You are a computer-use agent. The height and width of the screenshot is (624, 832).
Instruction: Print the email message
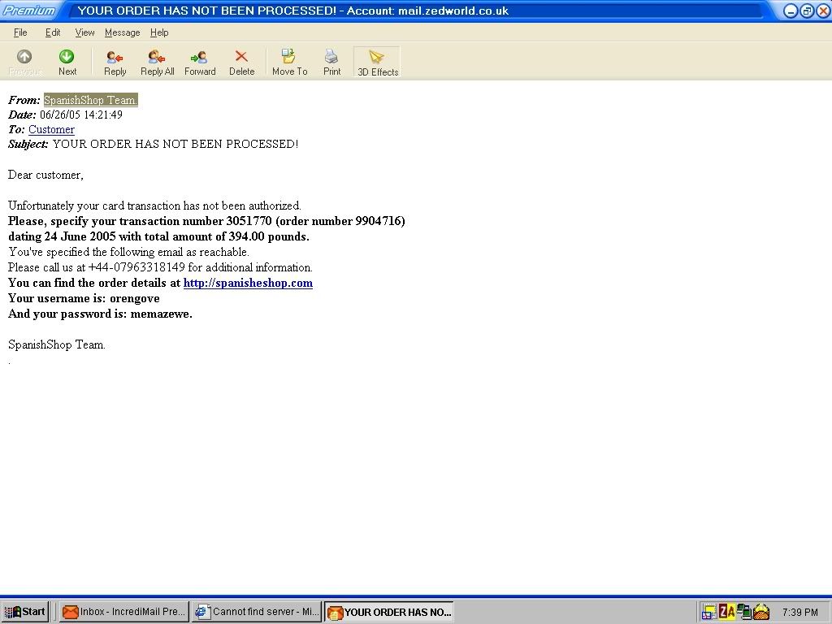(x=331, y=63)
